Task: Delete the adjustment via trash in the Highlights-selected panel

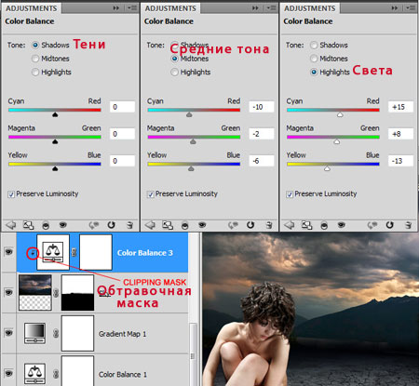Action: [x=408, y=225]
